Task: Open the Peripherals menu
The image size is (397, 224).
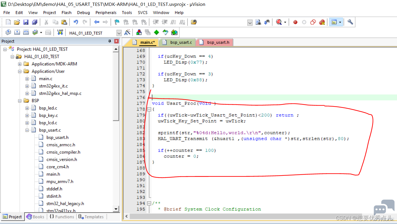Action: tap(106, 13)
